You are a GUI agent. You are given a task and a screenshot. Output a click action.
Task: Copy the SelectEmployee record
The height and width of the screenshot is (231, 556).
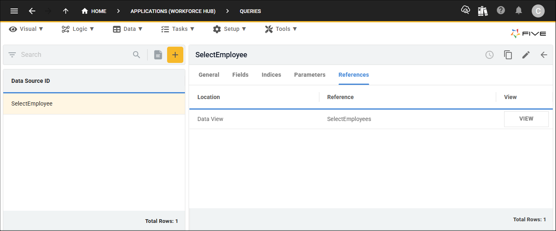coord(508,55)
